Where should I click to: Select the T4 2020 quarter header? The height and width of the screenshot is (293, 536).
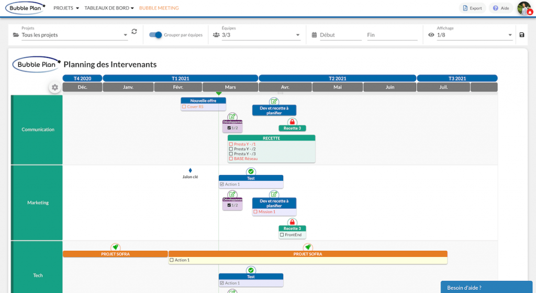(82, 78)
